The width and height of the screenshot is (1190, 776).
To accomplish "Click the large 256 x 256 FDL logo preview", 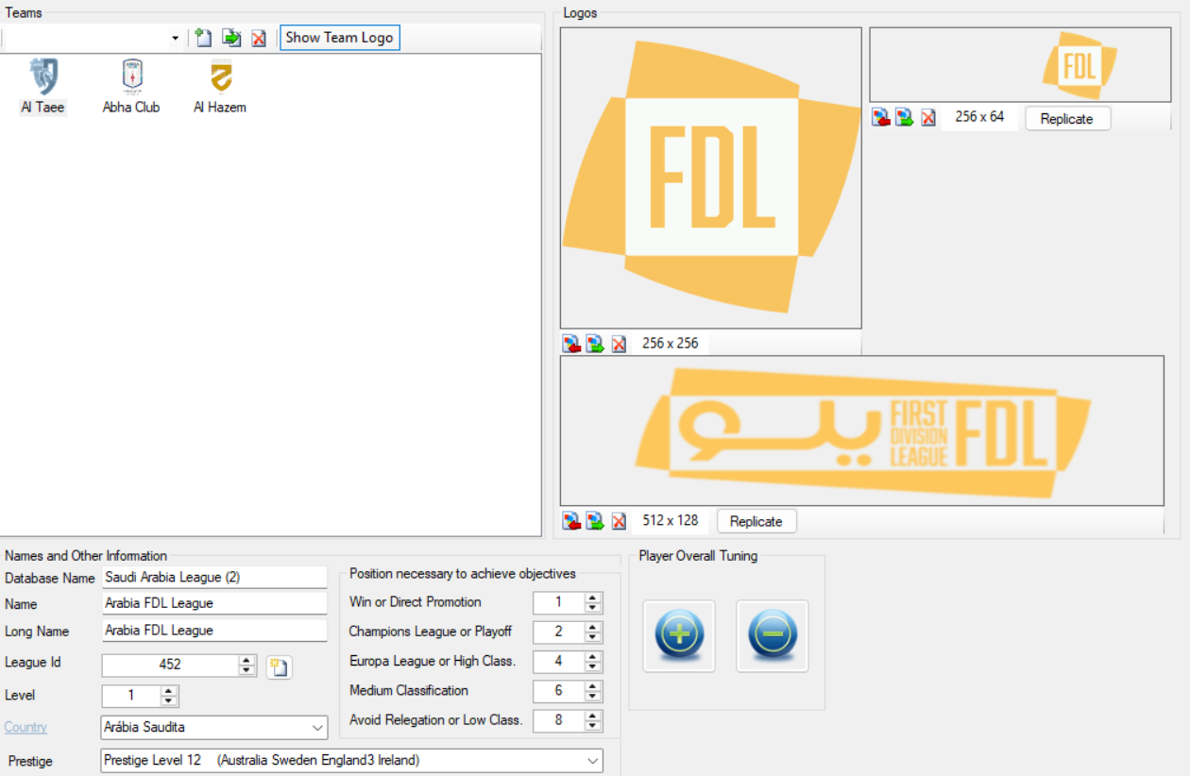I will (x=711, y=177).
